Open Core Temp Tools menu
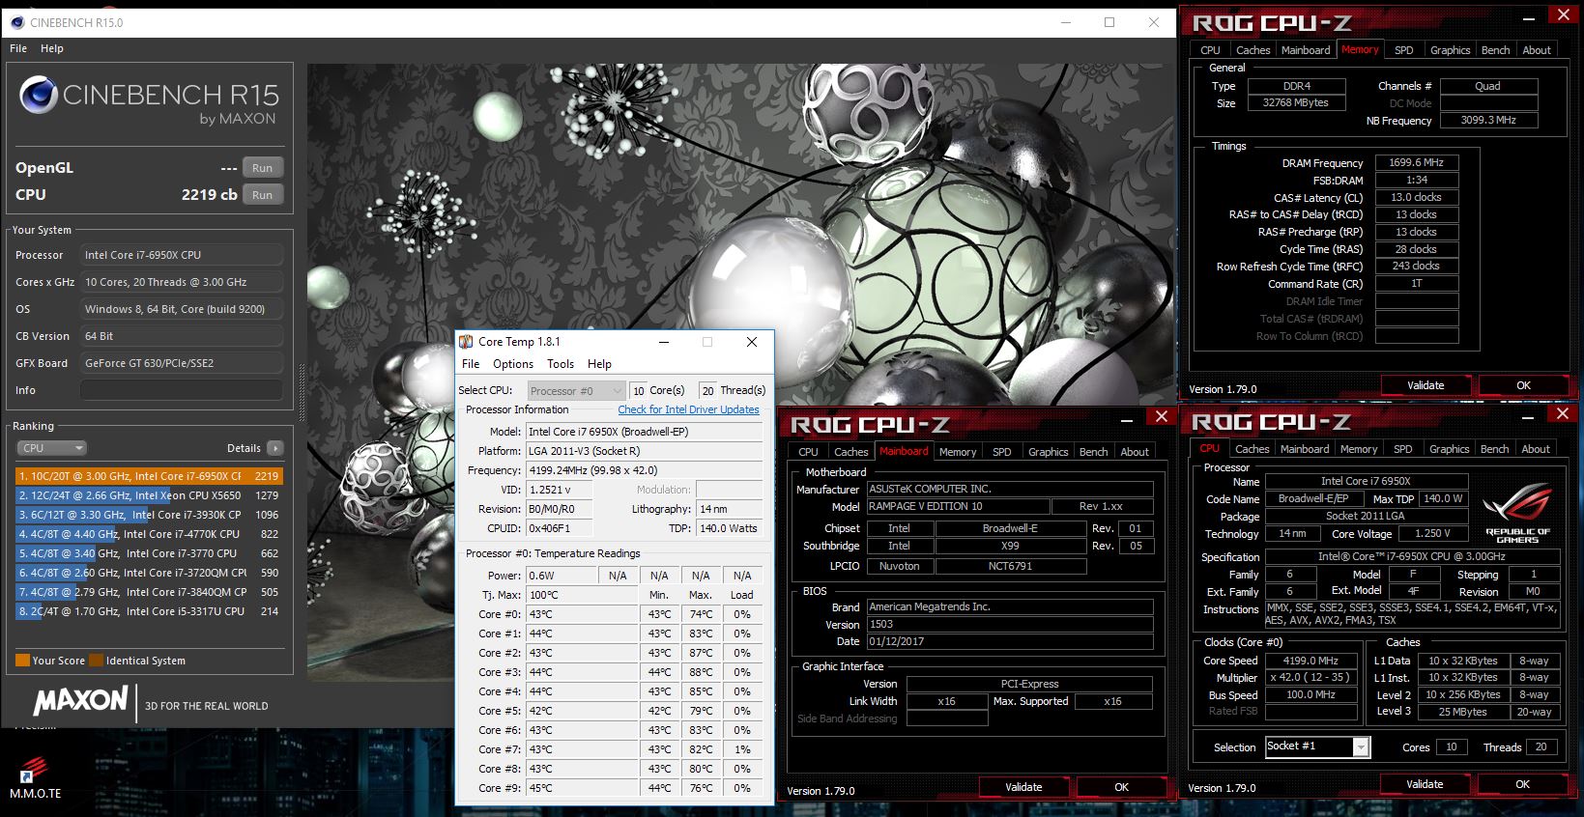 click(561, 364)
